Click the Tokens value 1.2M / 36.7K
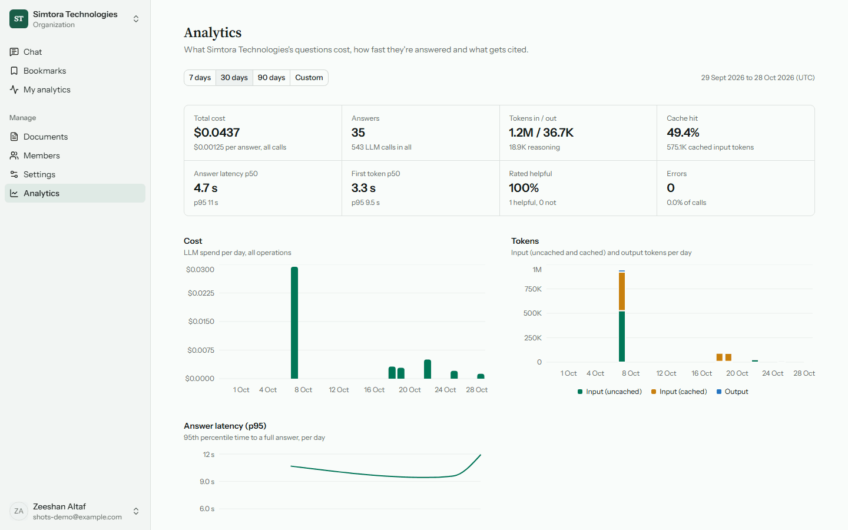This screenshot has height=530, width=848. 541,132
